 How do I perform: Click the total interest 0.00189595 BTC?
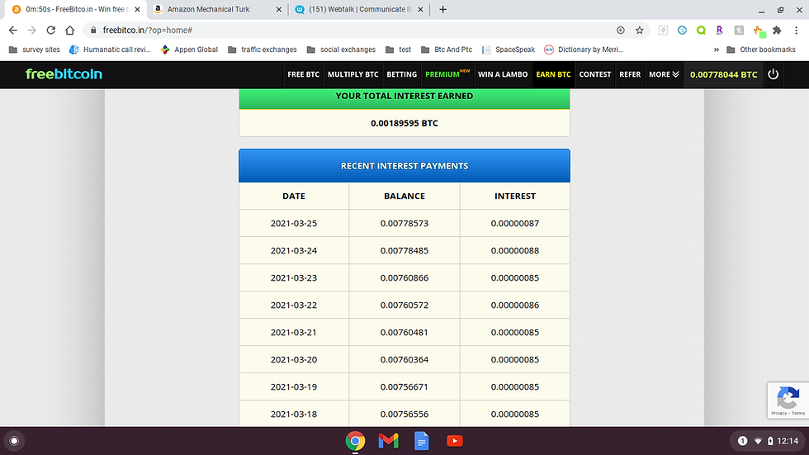[404, 123]
